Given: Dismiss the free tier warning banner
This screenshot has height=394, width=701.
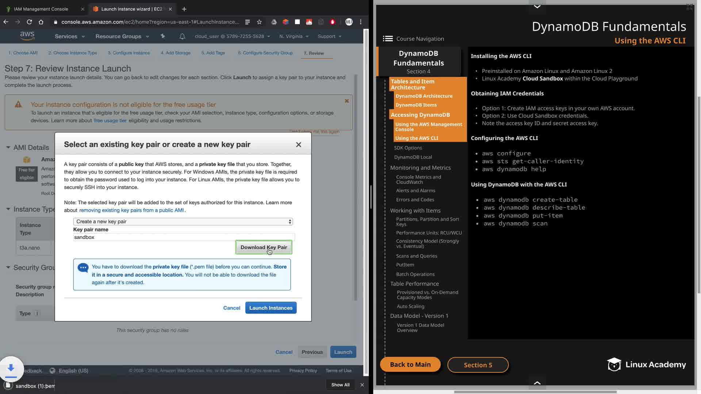Looking at the screenshot, I should (347, 101).
